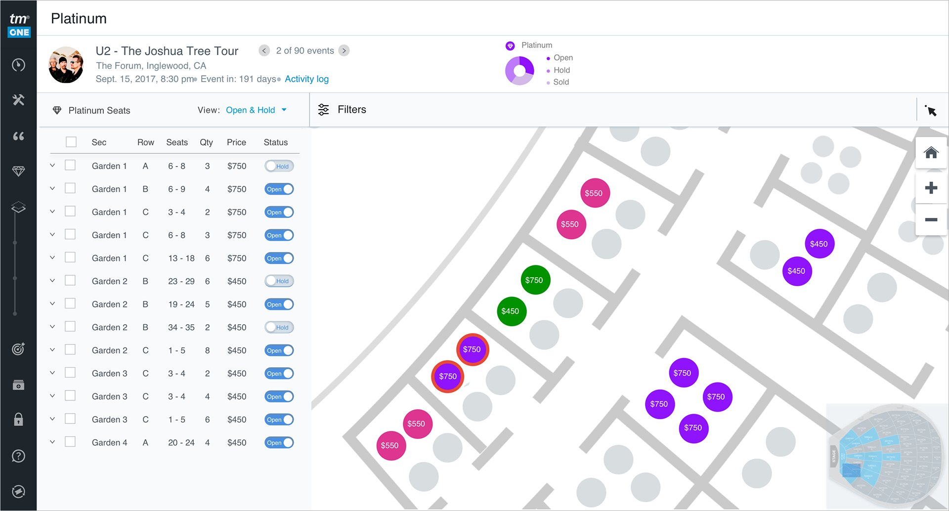The image size is (949, 511).
Task: Click the Sold legend entry
Action: click(561, 82)
